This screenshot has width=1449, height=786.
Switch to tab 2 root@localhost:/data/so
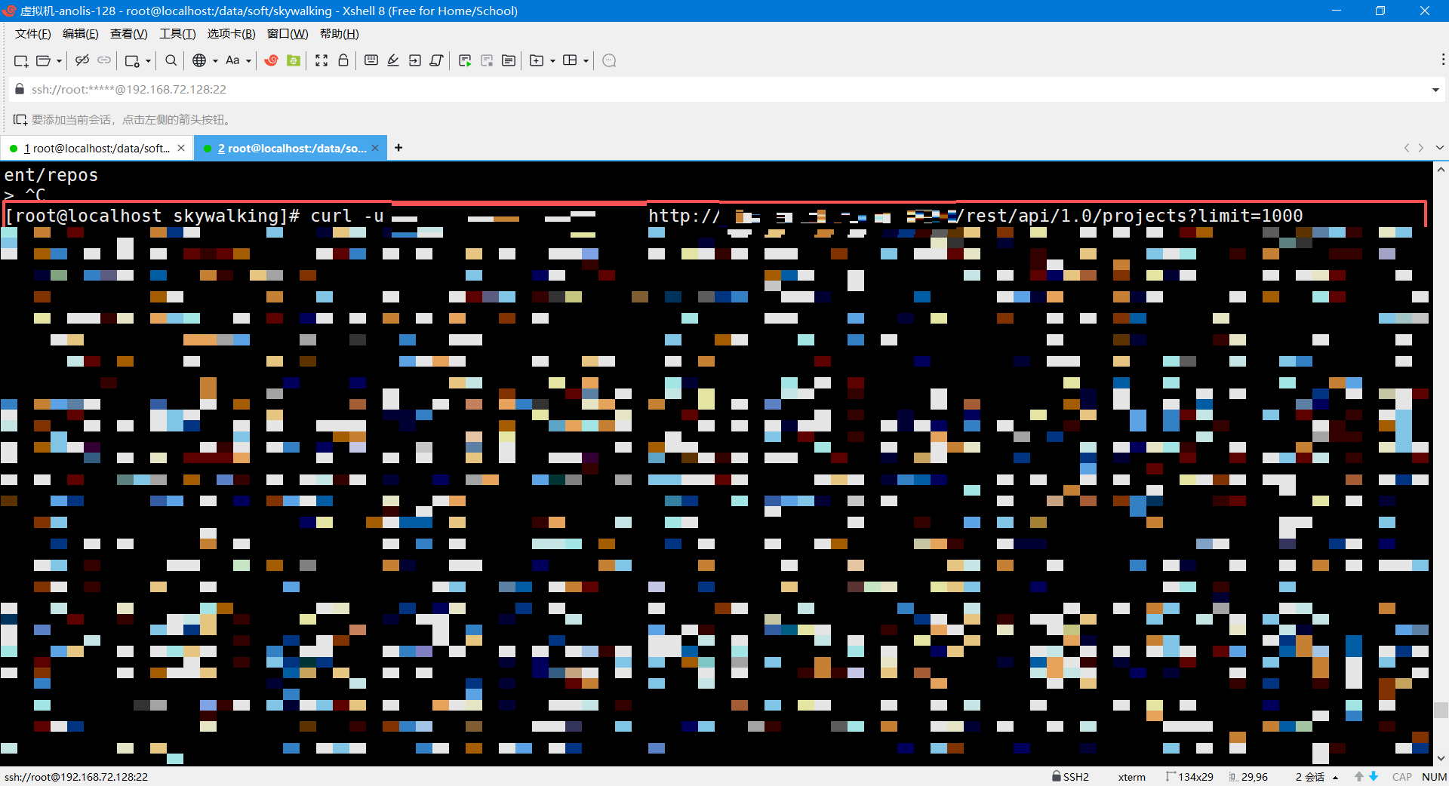click(x=291, y=148)
